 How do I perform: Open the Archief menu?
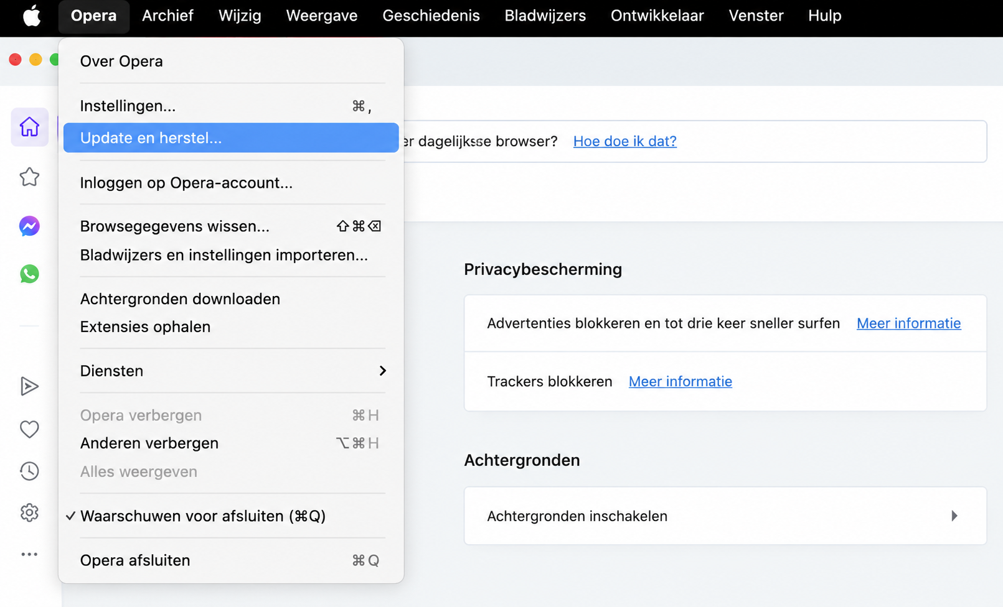(167, 16)
